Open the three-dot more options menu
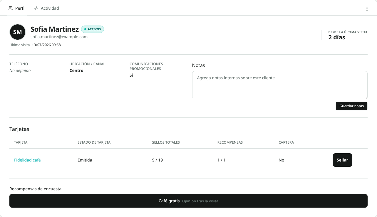This screenshot has width=377, height=217. (x=367, y=9)
